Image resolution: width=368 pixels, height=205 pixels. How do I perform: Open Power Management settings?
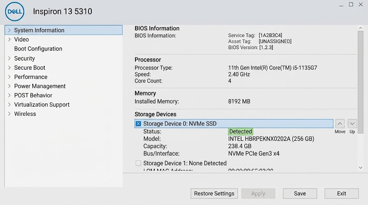(x=40, y=86)
